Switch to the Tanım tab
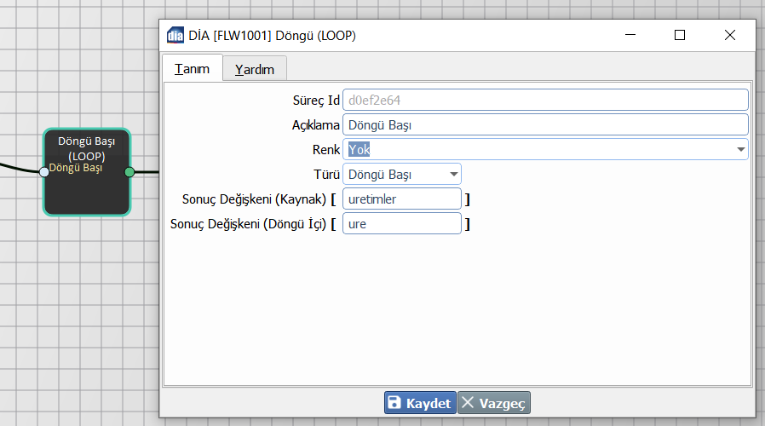Viewport: 765px width, 426px height. [x=192, y=69]
